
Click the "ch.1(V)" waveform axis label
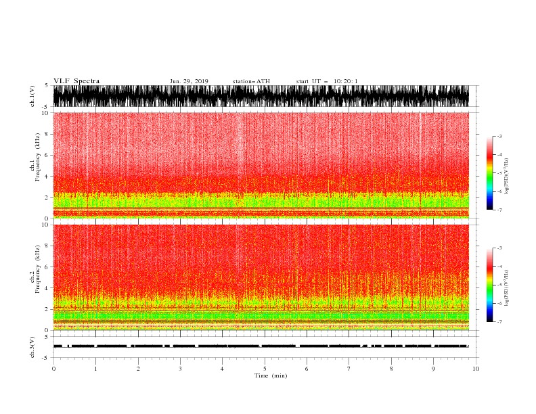tap(32, 96)
